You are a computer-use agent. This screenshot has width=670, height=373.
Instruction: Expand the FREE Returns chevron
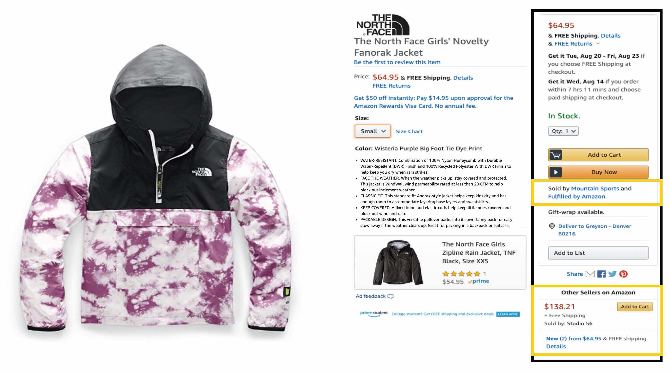pyautogui.click(x=598, y=43)
